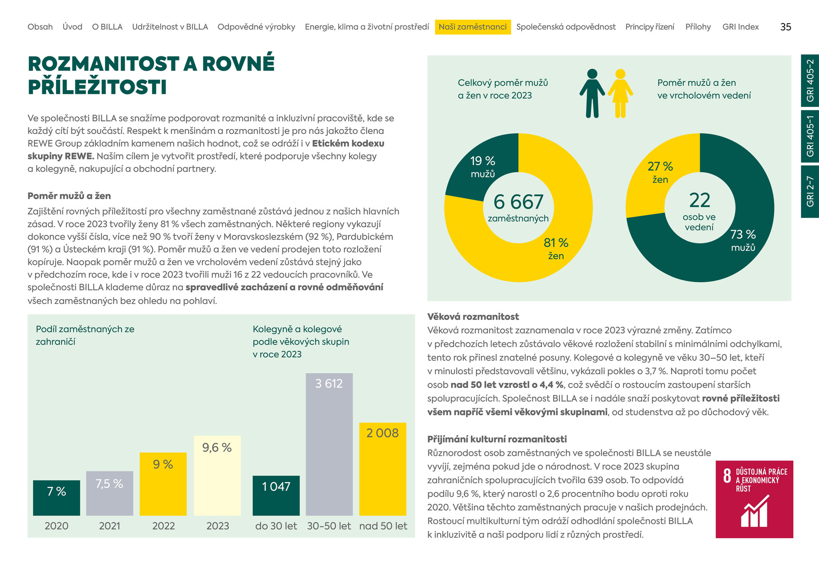Go to the Úvod section
The image size is (819, 579).
pyautogui.click(x=72, y=27)
